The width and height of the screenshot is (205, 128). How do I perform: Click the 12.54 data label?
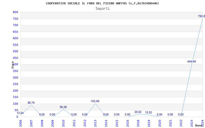click(x=20, y=113)
